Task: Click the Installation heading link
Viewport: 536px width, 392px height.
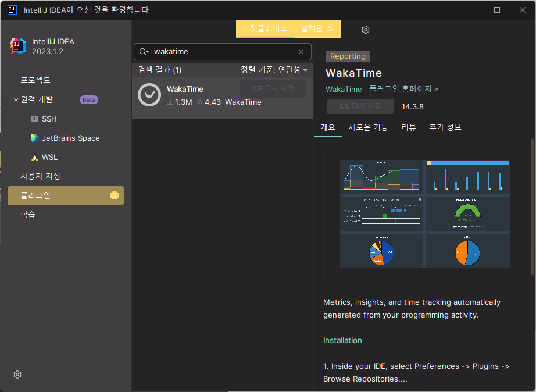Action: coord(342,340)
